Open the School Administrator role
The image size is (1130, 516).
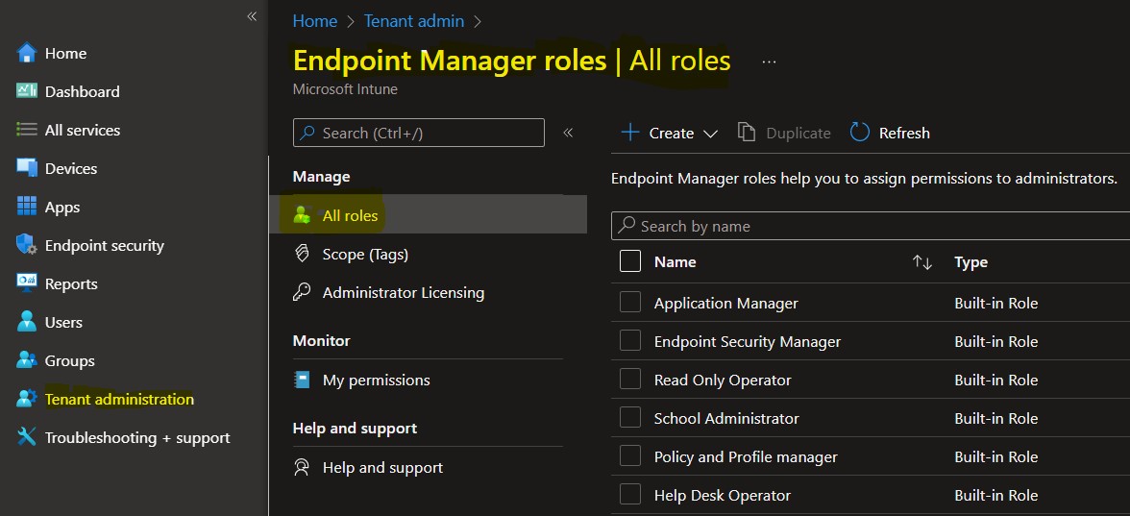click(x=726, y=418)
